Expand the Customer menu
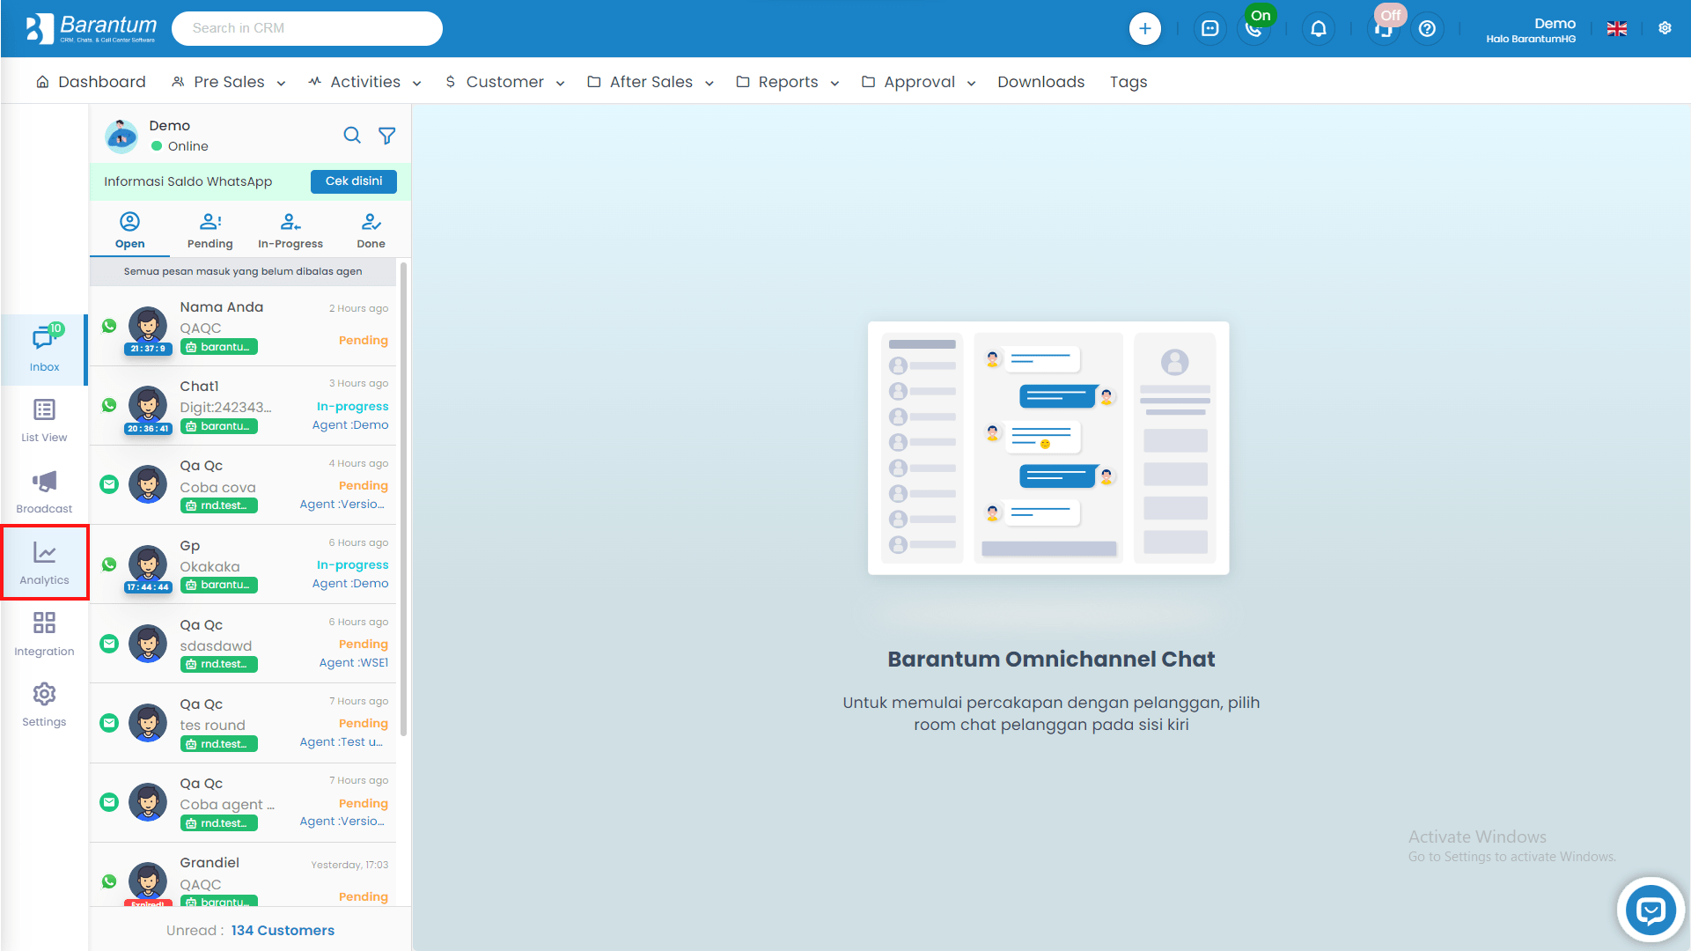 [505, 82]
